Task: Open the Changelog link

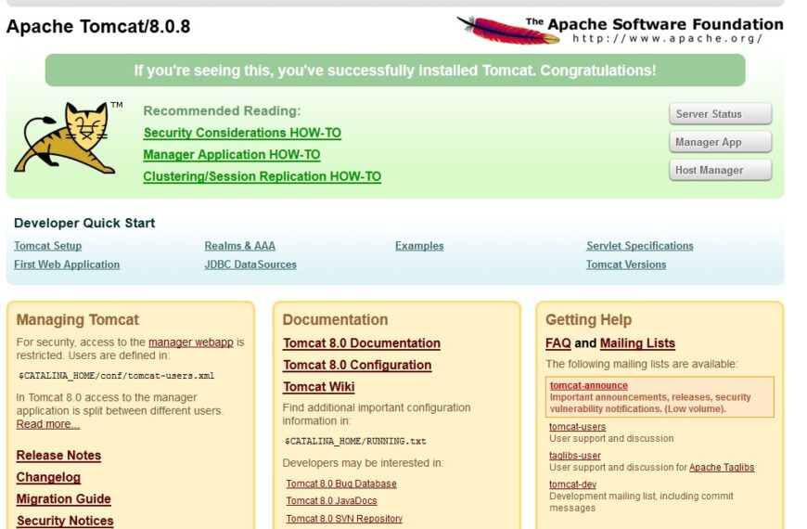Action: click(x=48, y=477)
